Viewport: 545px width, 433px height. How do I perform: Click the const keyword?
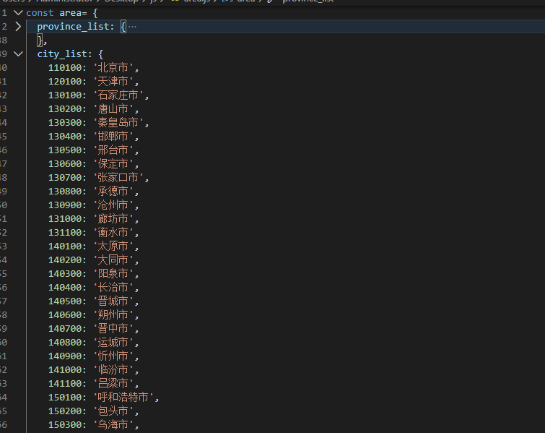(40, 13)
